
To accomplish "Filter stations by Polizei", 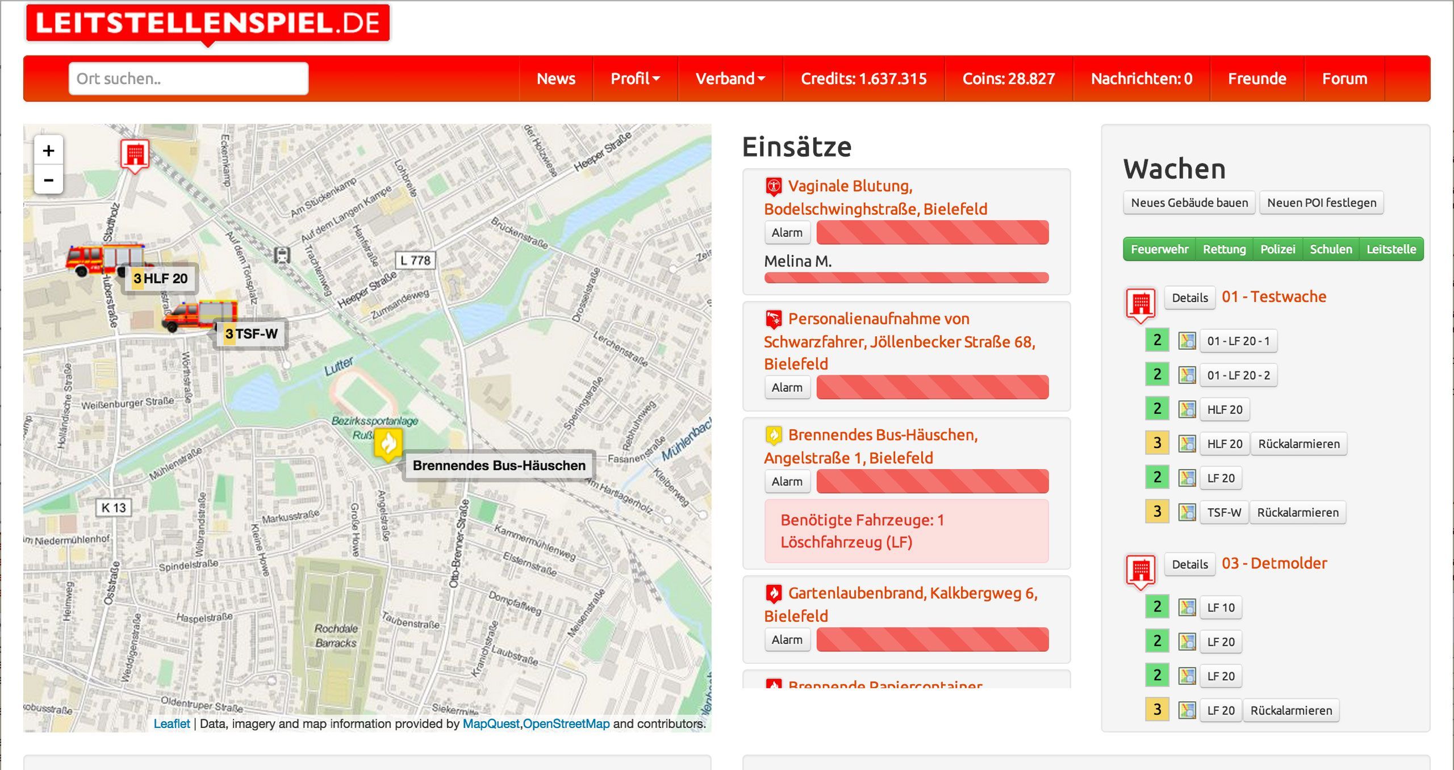I will point(1277,249).
